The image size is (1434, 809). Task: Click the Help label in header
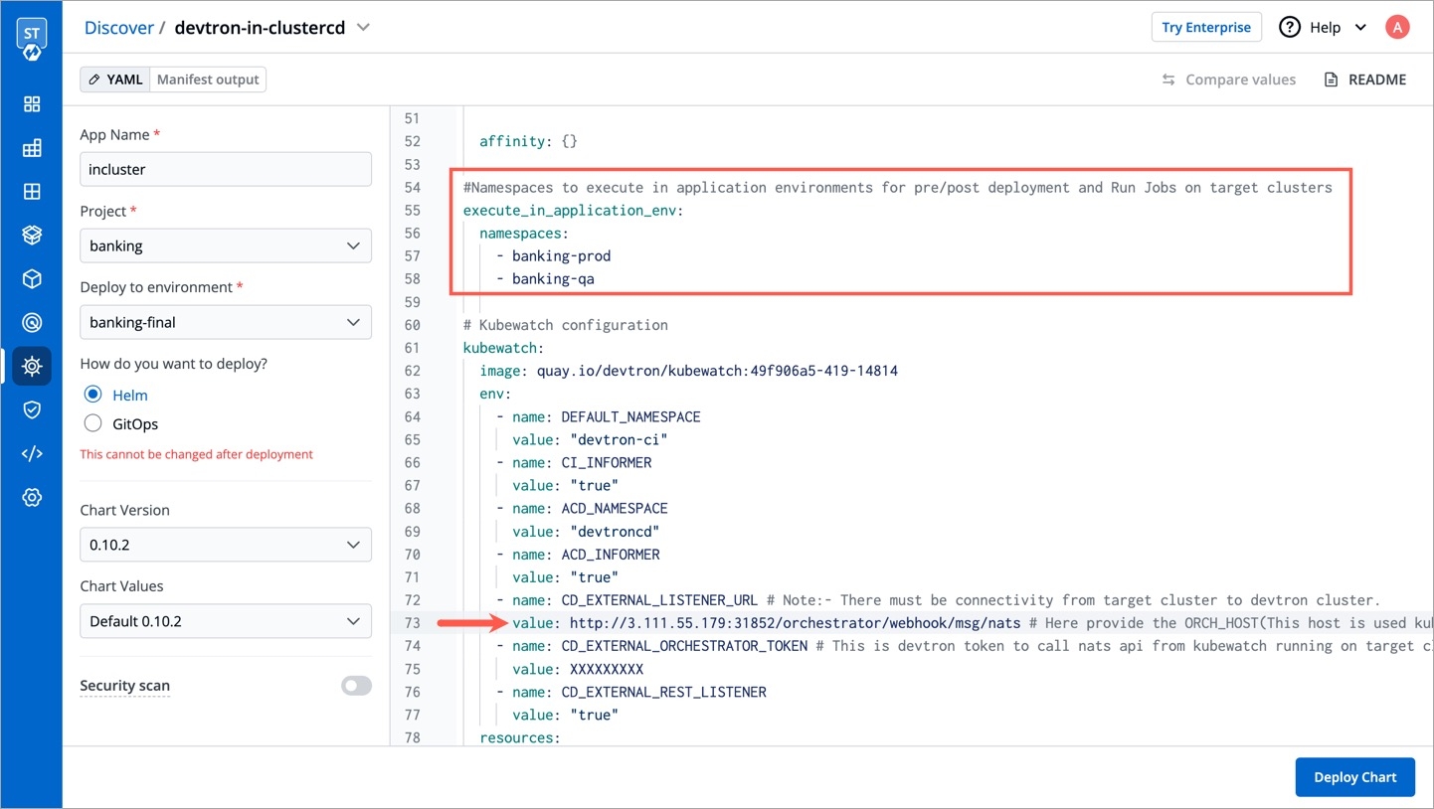click(x=1325, y=28)
